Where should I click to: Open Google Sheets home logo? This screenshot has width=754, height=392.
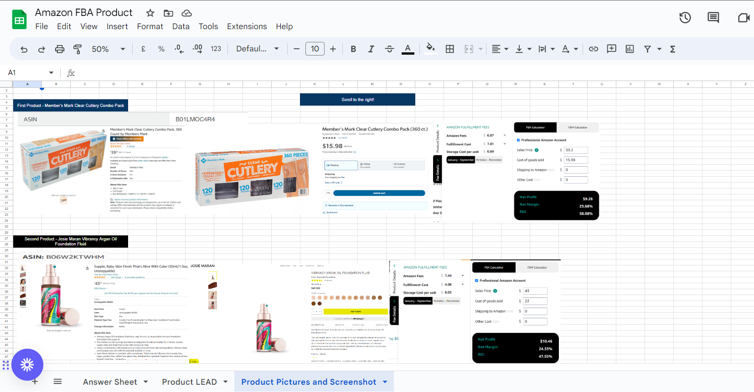pos(19,20)
